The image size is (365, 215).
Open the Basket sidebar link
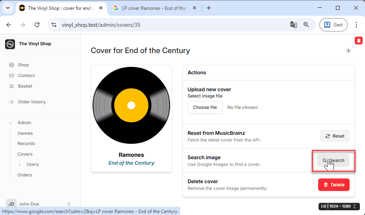click(25, 86)
